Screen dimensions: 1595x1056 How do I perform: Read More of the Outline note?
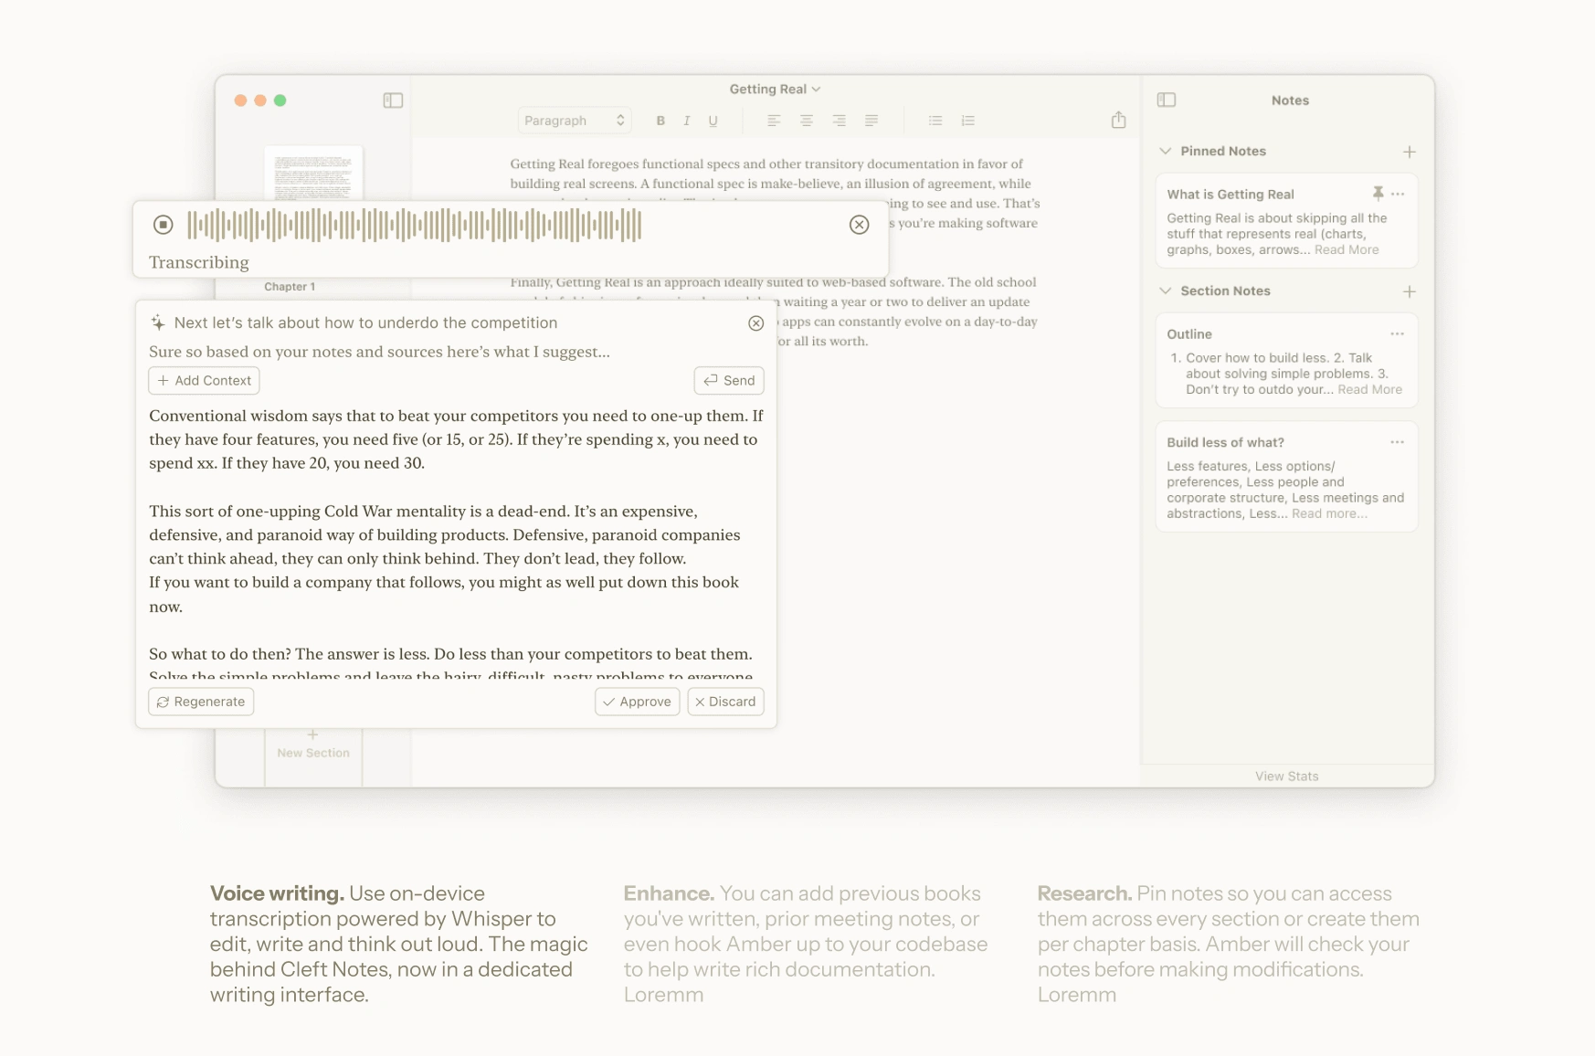(x=1369, y=390)
